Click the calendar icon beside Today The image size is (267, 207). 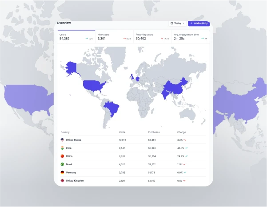pos(172,23)
